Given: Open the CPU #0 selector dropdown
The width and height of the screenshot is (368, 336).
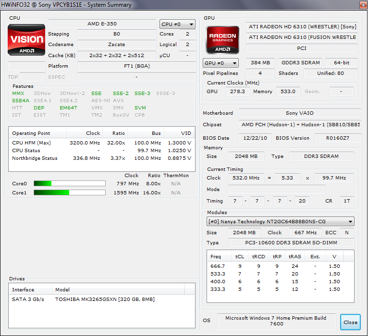Looking at the screenshot, I should tap(177, 24).
